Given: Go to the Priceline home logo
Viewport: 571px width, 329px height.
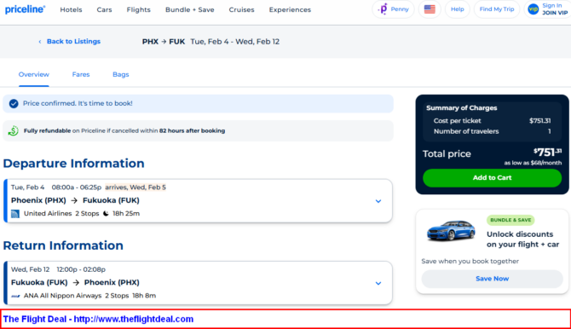Looking at the screenshot, I should [x=25, y=9].
